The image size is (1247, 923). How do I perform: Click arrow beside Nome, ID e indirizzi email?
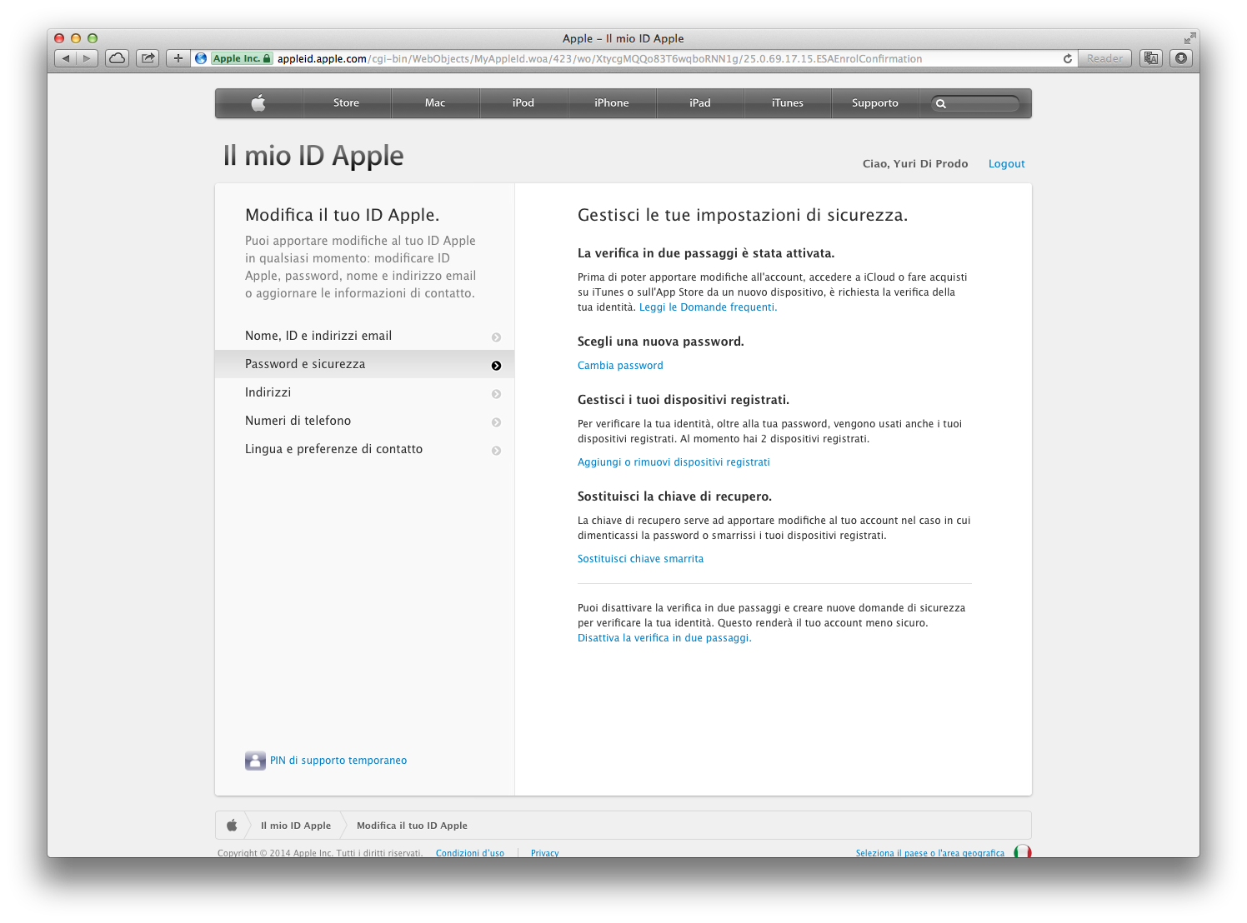point(496,337)
